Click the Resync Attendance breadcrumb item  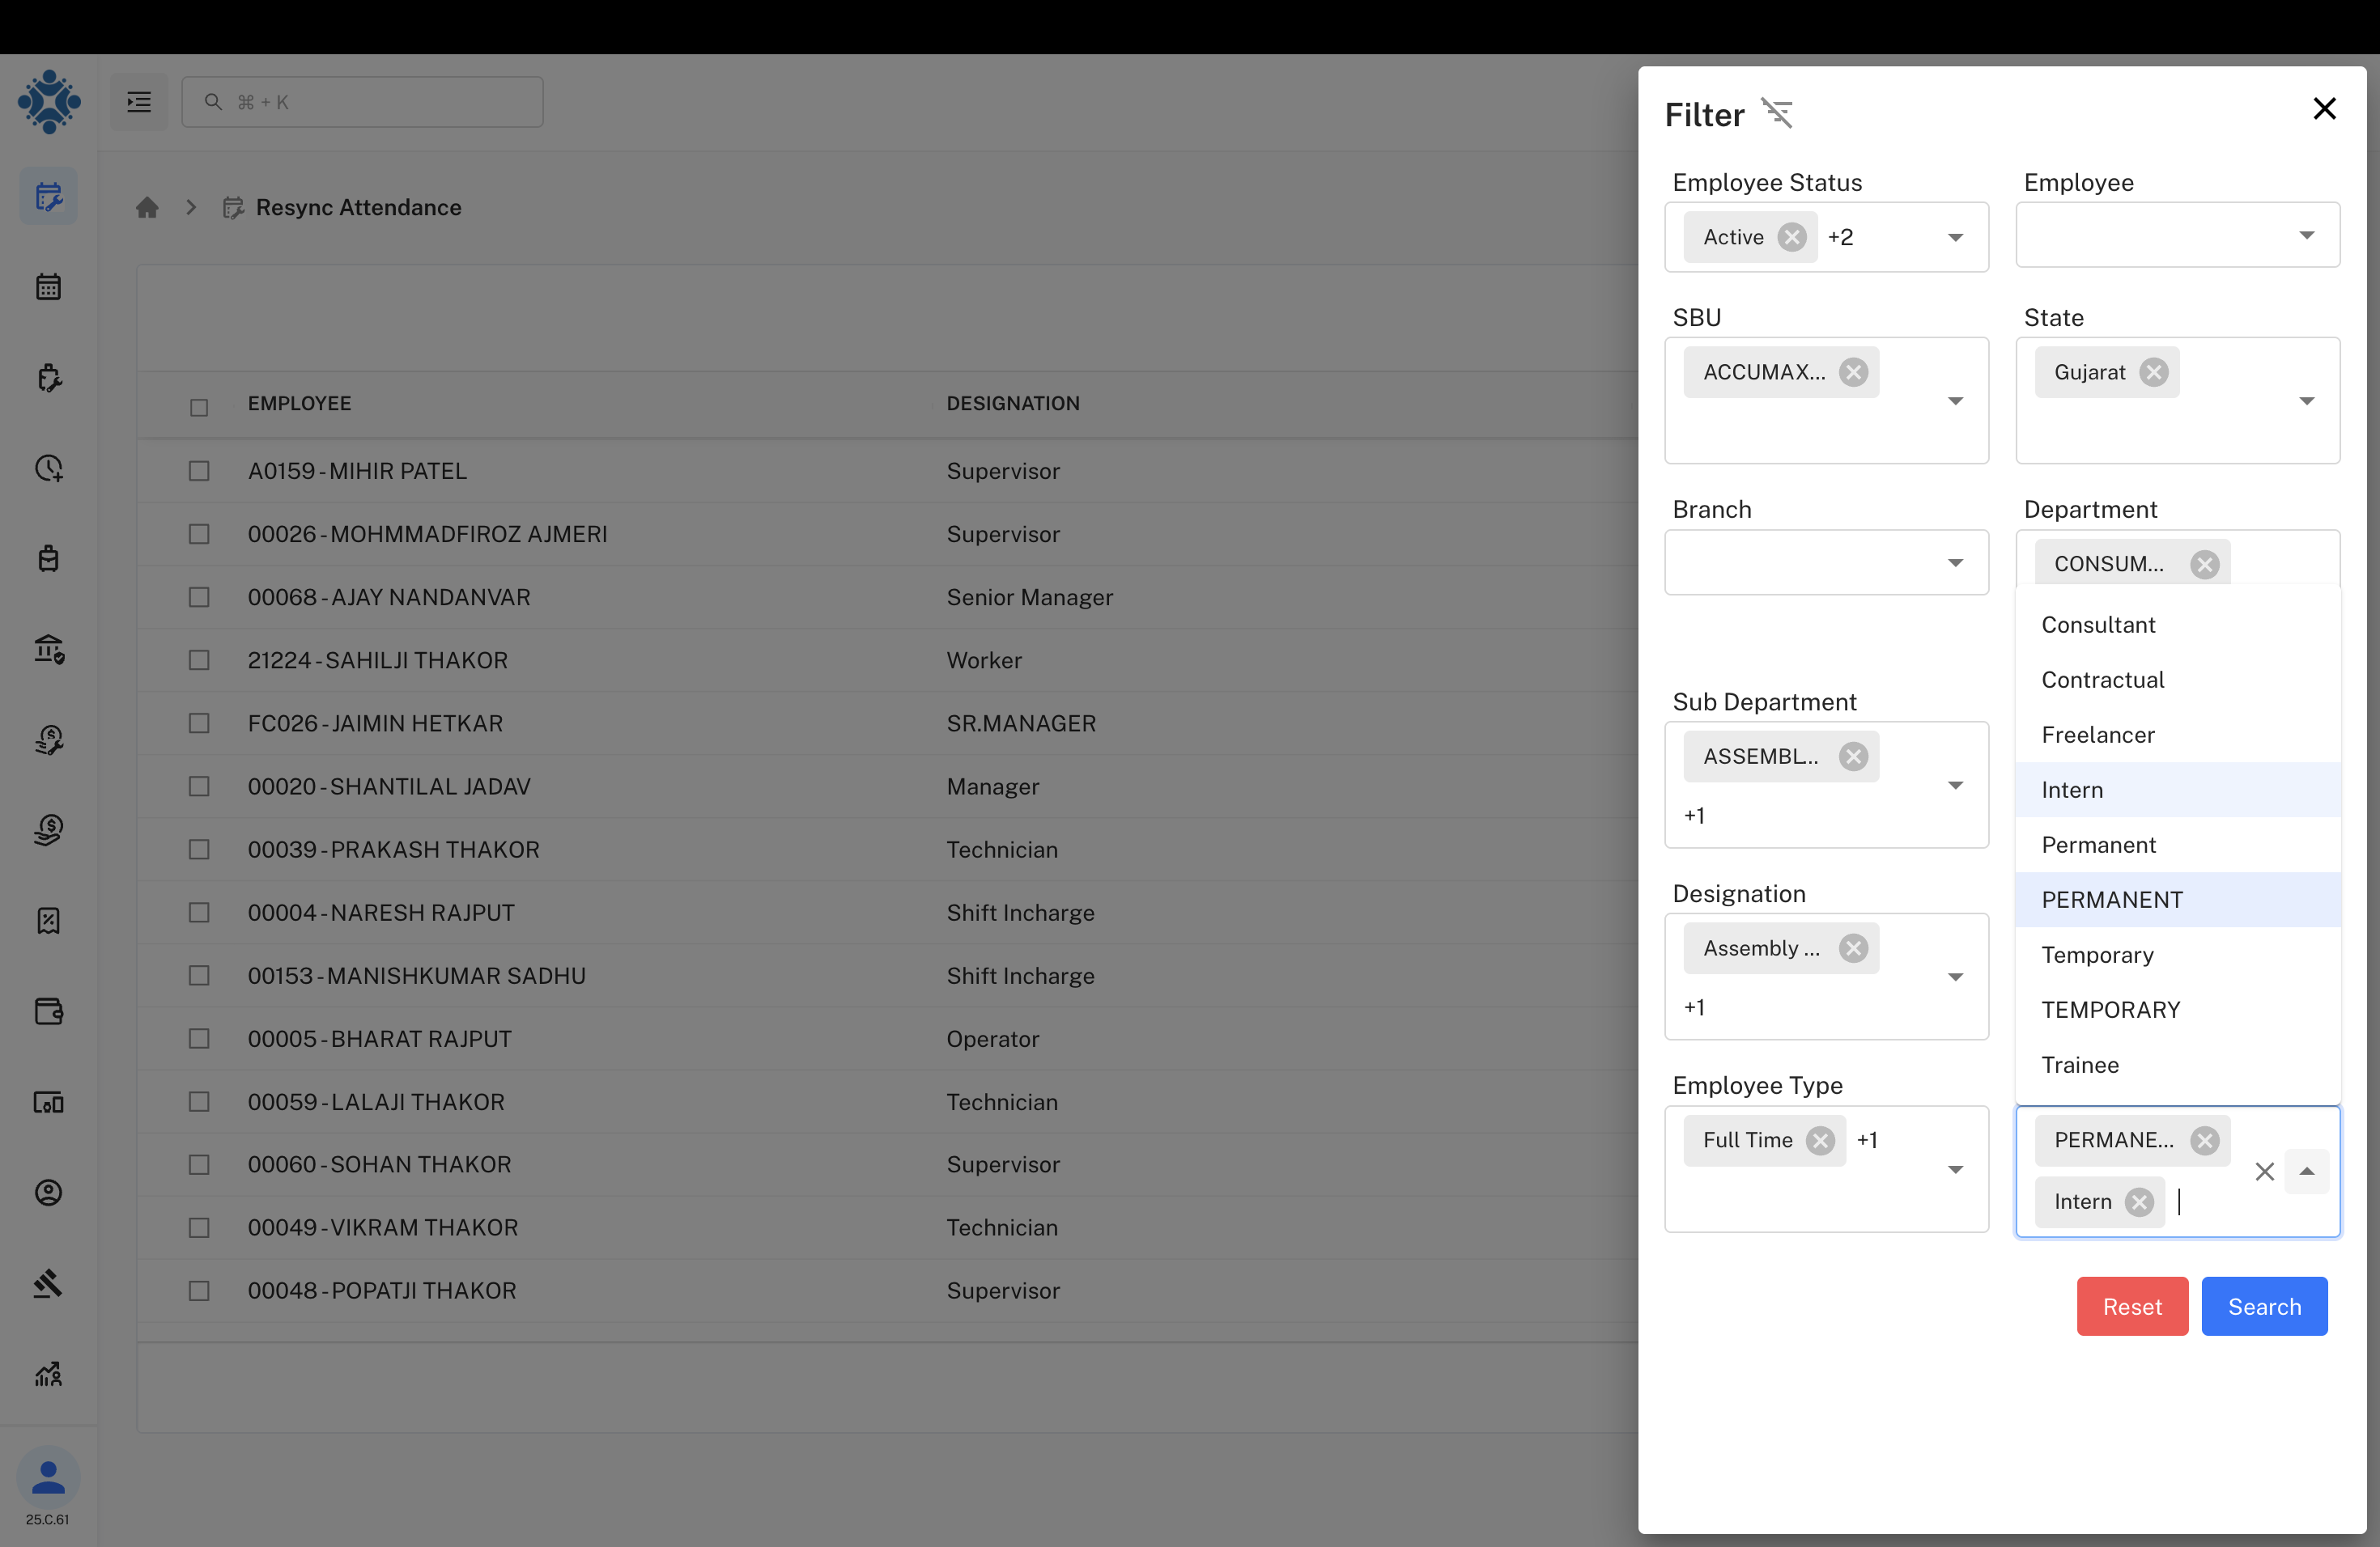(359, 208)
